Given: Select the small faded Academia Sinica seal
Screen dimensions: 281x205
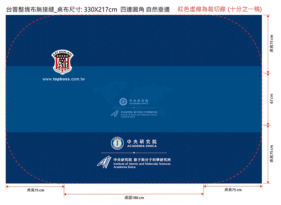Looking at the screenshot, I should click(123, 102).
